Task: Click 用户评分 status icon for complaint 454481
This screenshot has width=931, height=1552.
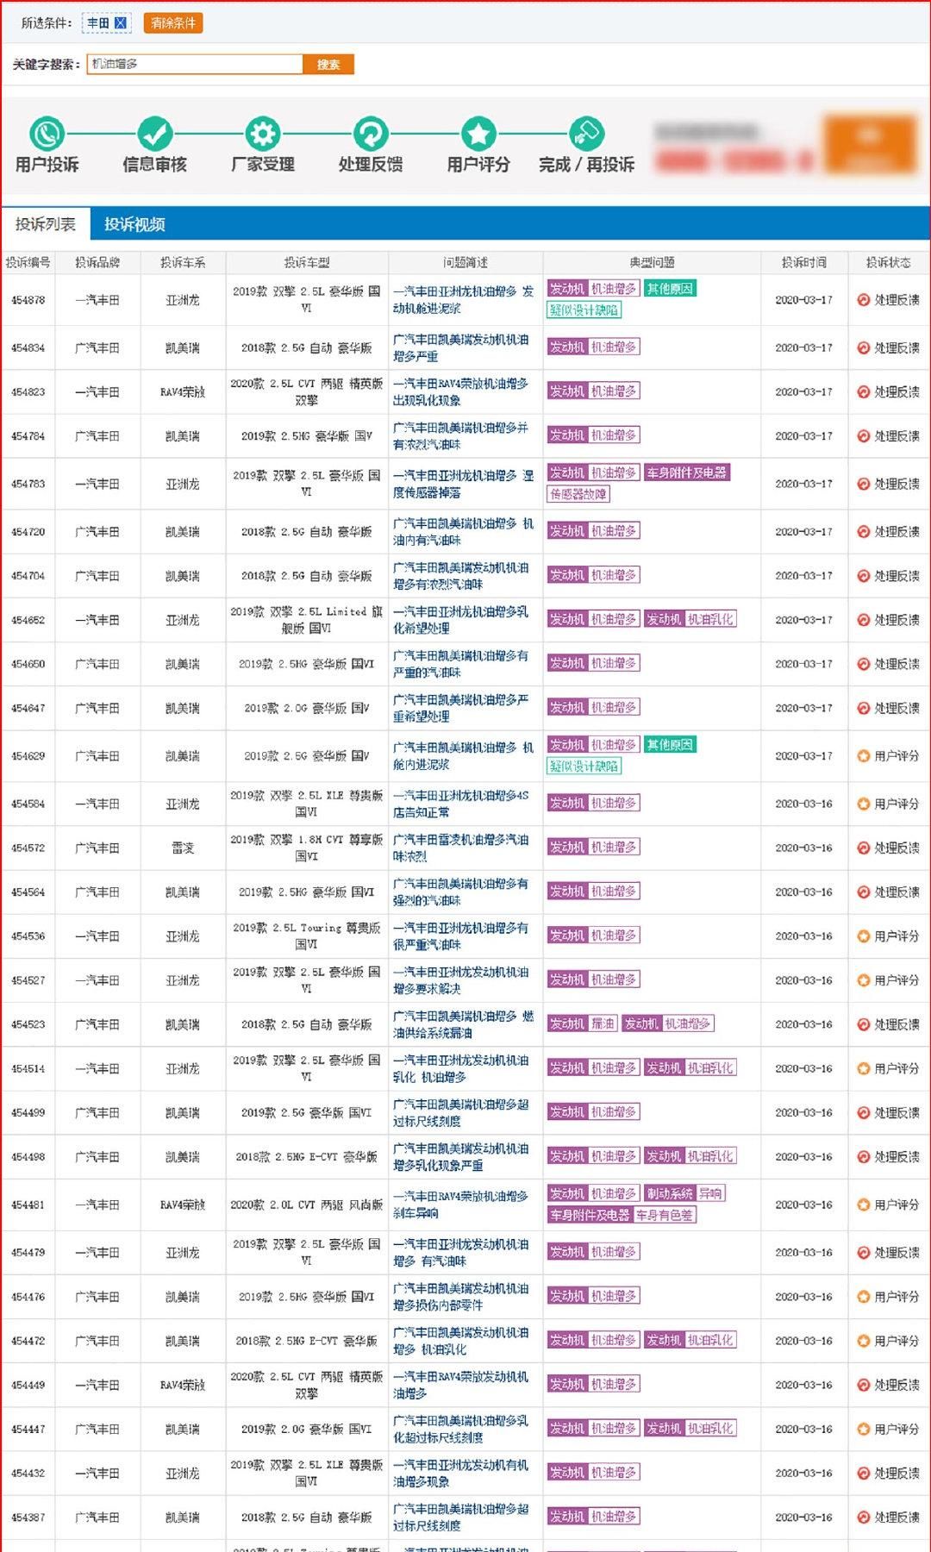Action: tap(863, 1205)
